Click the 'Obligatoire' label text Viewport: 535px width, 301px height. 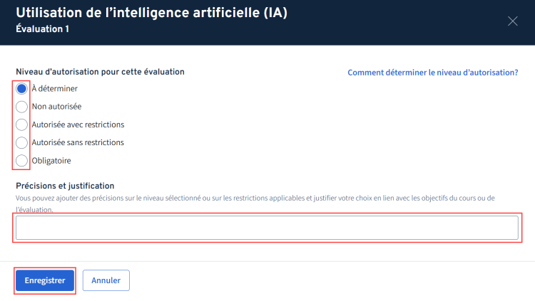[51, 160]
